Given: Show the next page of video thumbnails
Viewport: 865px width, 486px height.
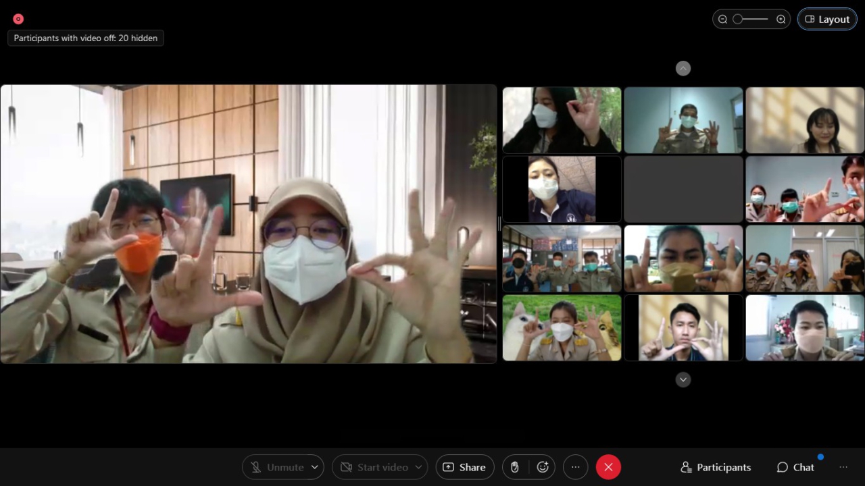Looking at the screenshot, I should pyautogui.click(x=683, y=379).
